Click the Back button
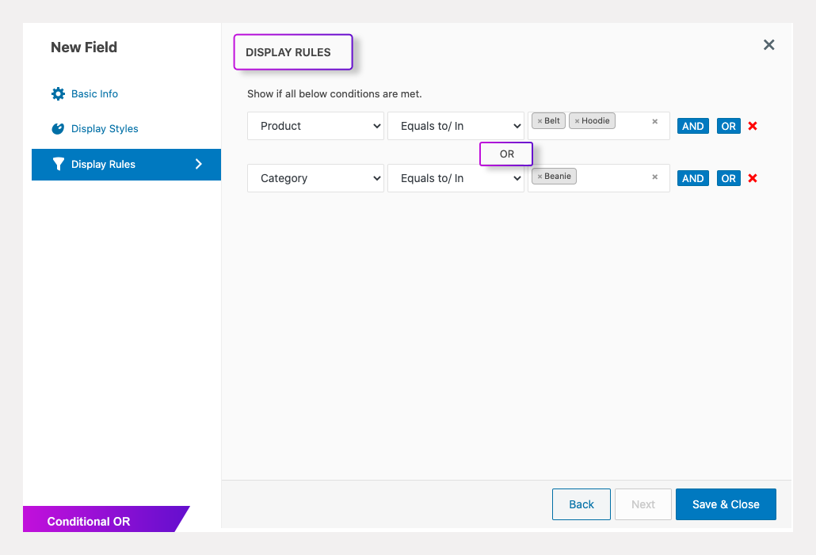This screenshot has width=816, height=555. click(x=581, y=504)
